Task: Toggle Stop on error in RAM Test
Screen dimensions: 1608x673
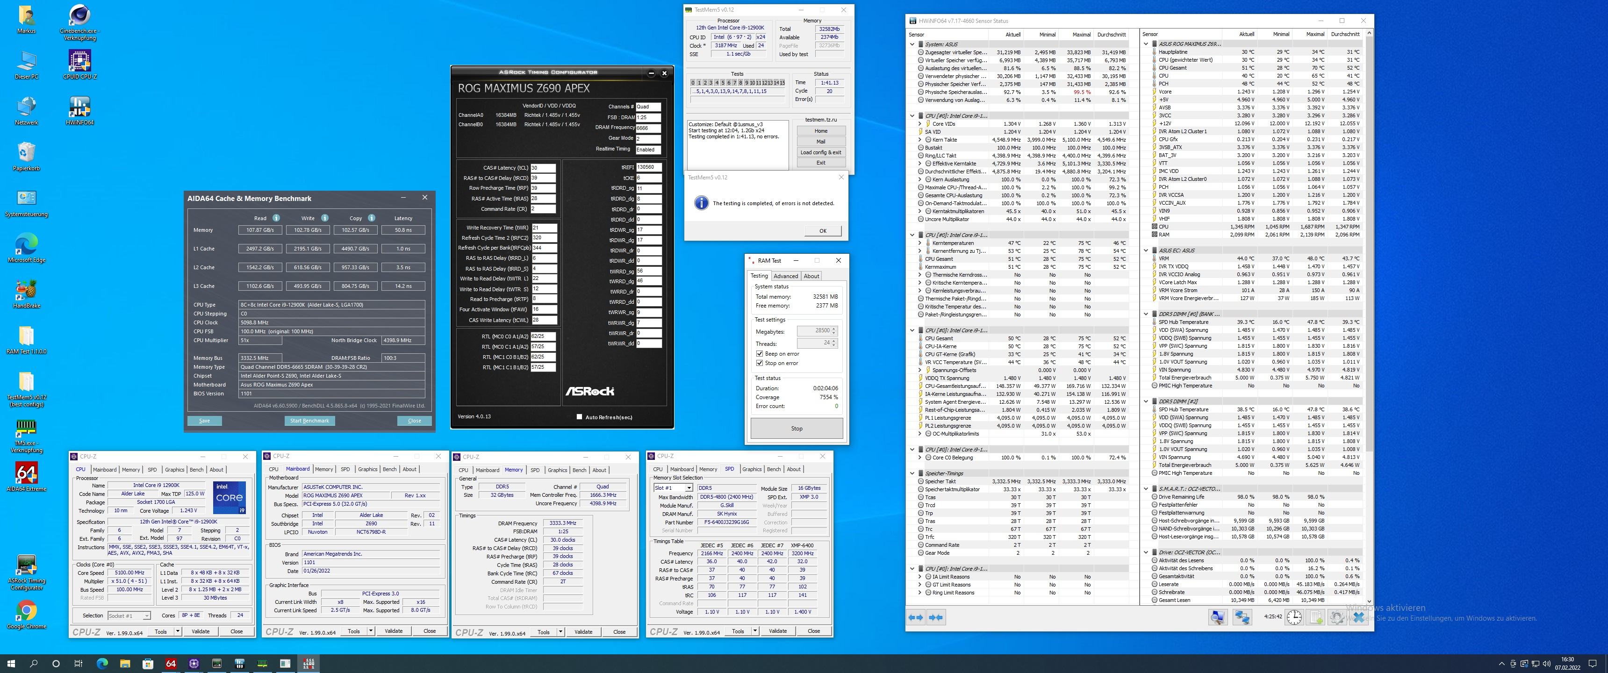Action: tap(760, 363)
